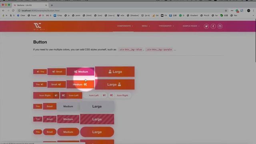Screen dimensions: 256x144
Task: Click the striped Large button
Action: [97, 119]
